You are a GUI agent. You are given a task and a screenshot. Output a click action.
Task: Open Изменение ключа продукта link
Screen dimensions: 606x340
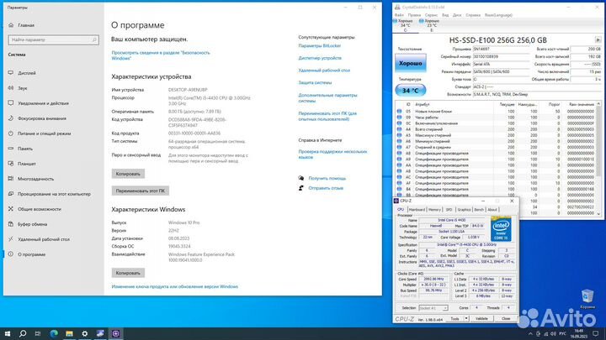[175, 287]
